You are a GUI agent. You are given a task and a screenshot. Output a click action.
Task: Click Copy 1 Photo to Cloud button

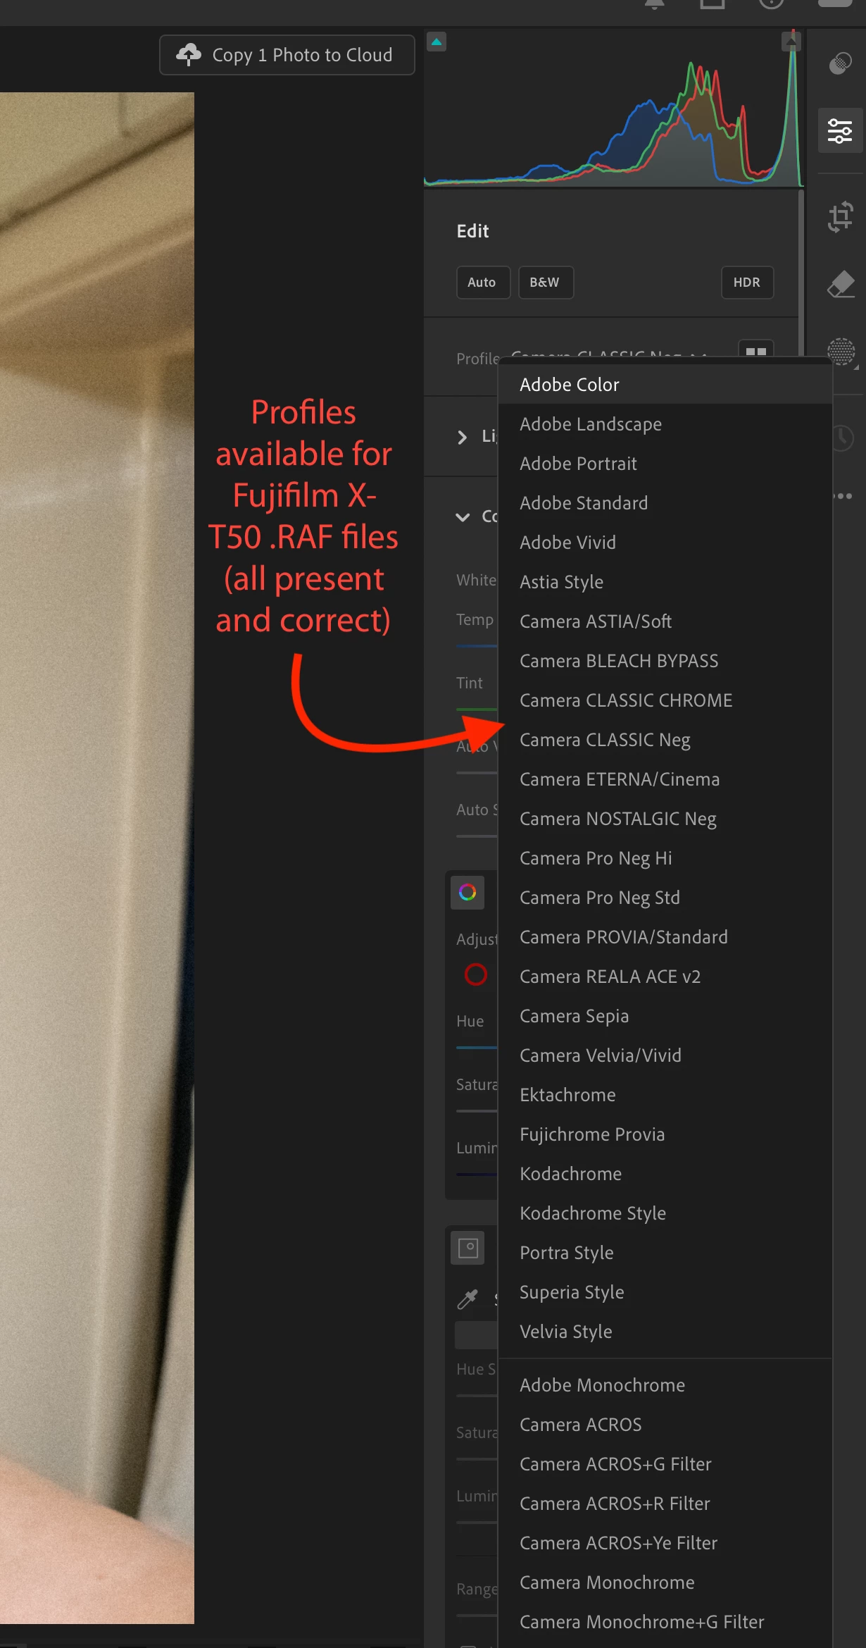click(x=287, y=55)
